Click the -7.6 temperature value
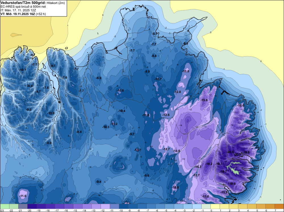Image resolution: width=284 pixels, height=212 pixels. tap(64, 78)
